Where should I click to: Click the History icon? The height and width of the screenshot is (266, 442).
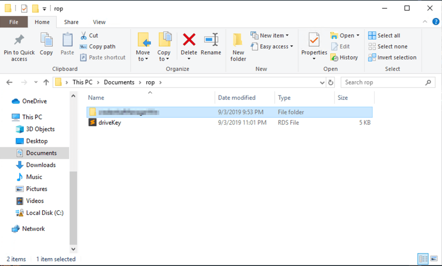click(x=334, y=57)
